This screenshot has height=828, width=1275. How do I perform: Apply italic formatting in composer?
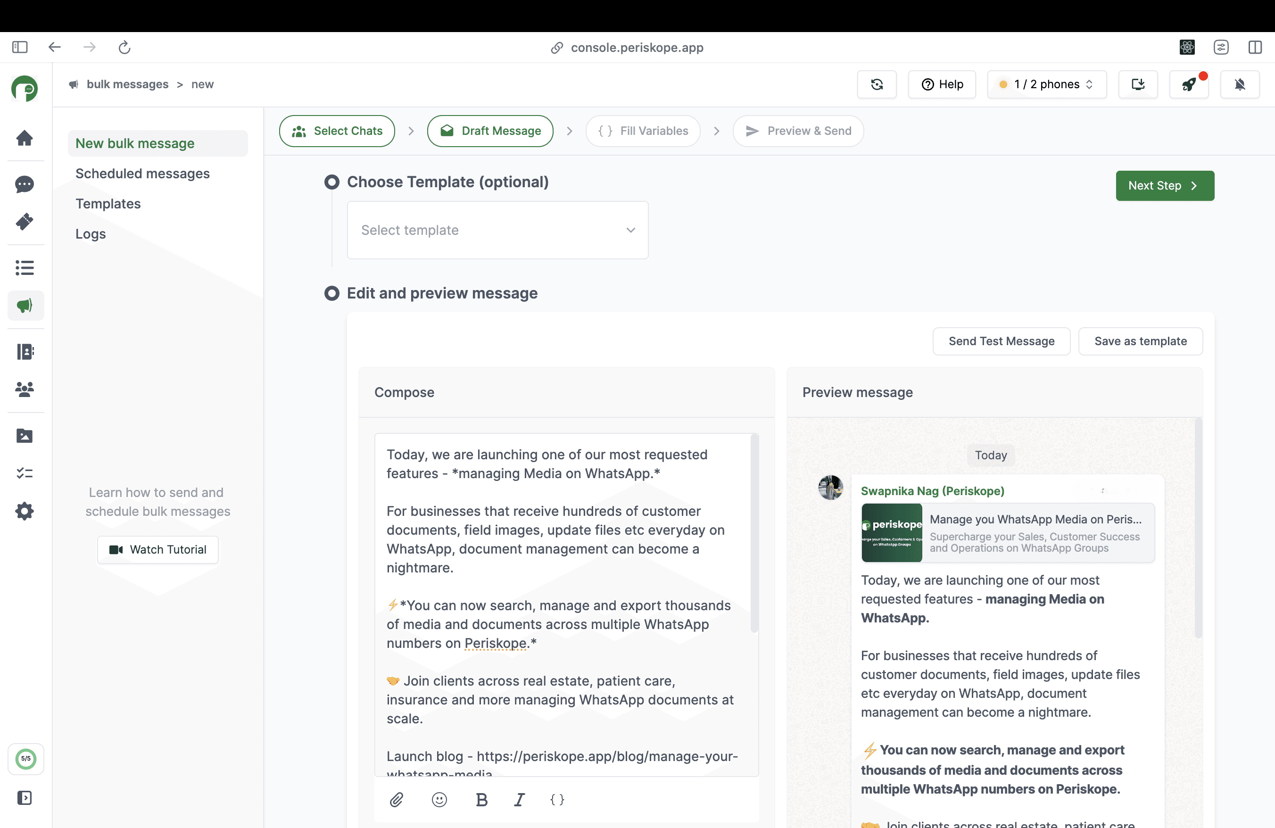[x=519, y=800]
